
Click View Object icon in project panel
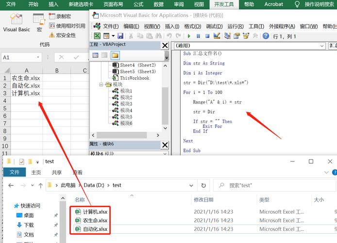pyautogui.click(x=104, y=55)
